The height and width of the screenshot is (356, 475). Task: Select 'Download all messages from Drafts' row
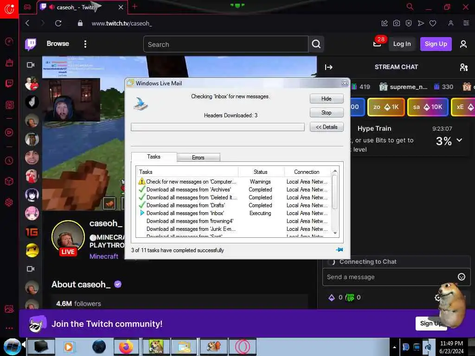[x=233, y=205]
